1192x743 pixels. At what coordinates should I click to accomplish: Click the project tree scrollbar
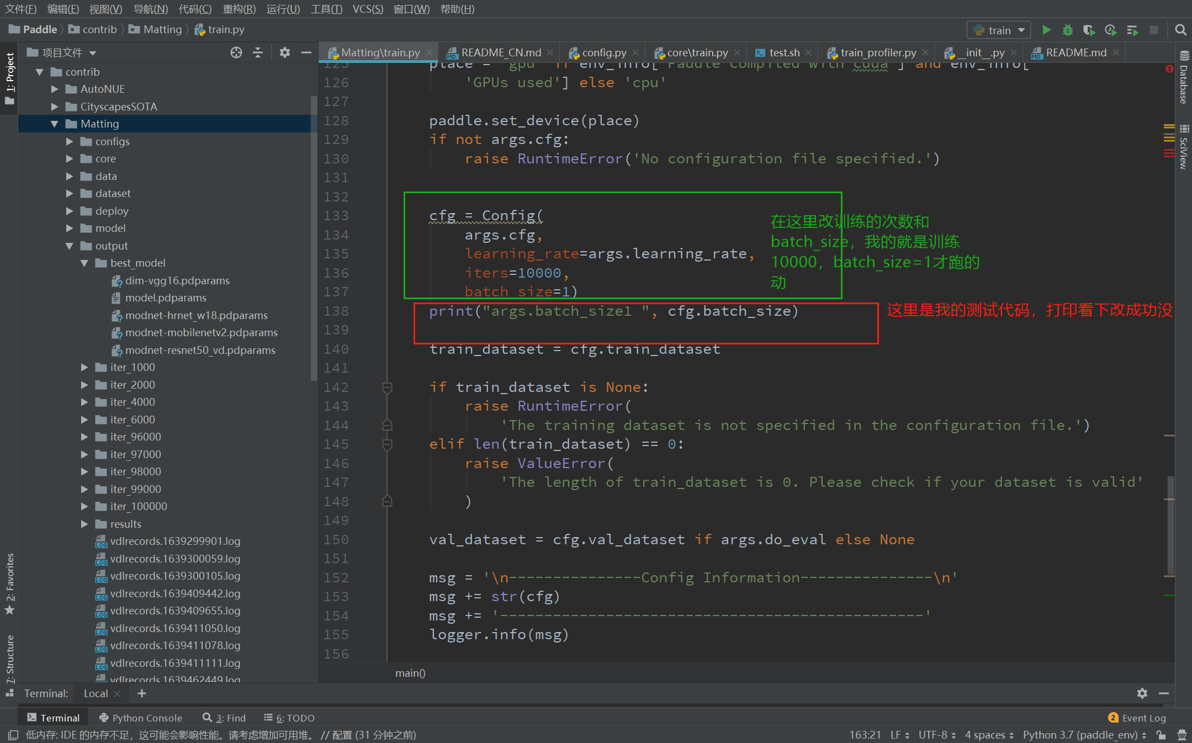click(x=314, y=237)
